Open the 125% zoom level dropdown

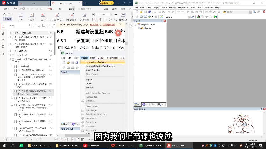click(x=111, y=15)
